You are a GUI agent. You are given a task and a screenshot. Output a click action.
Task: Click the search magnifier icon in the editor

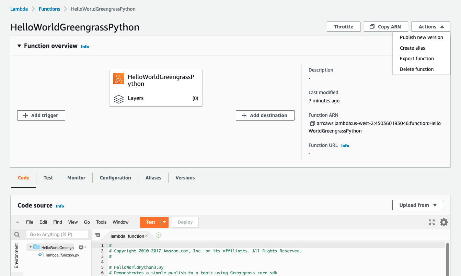17,235
